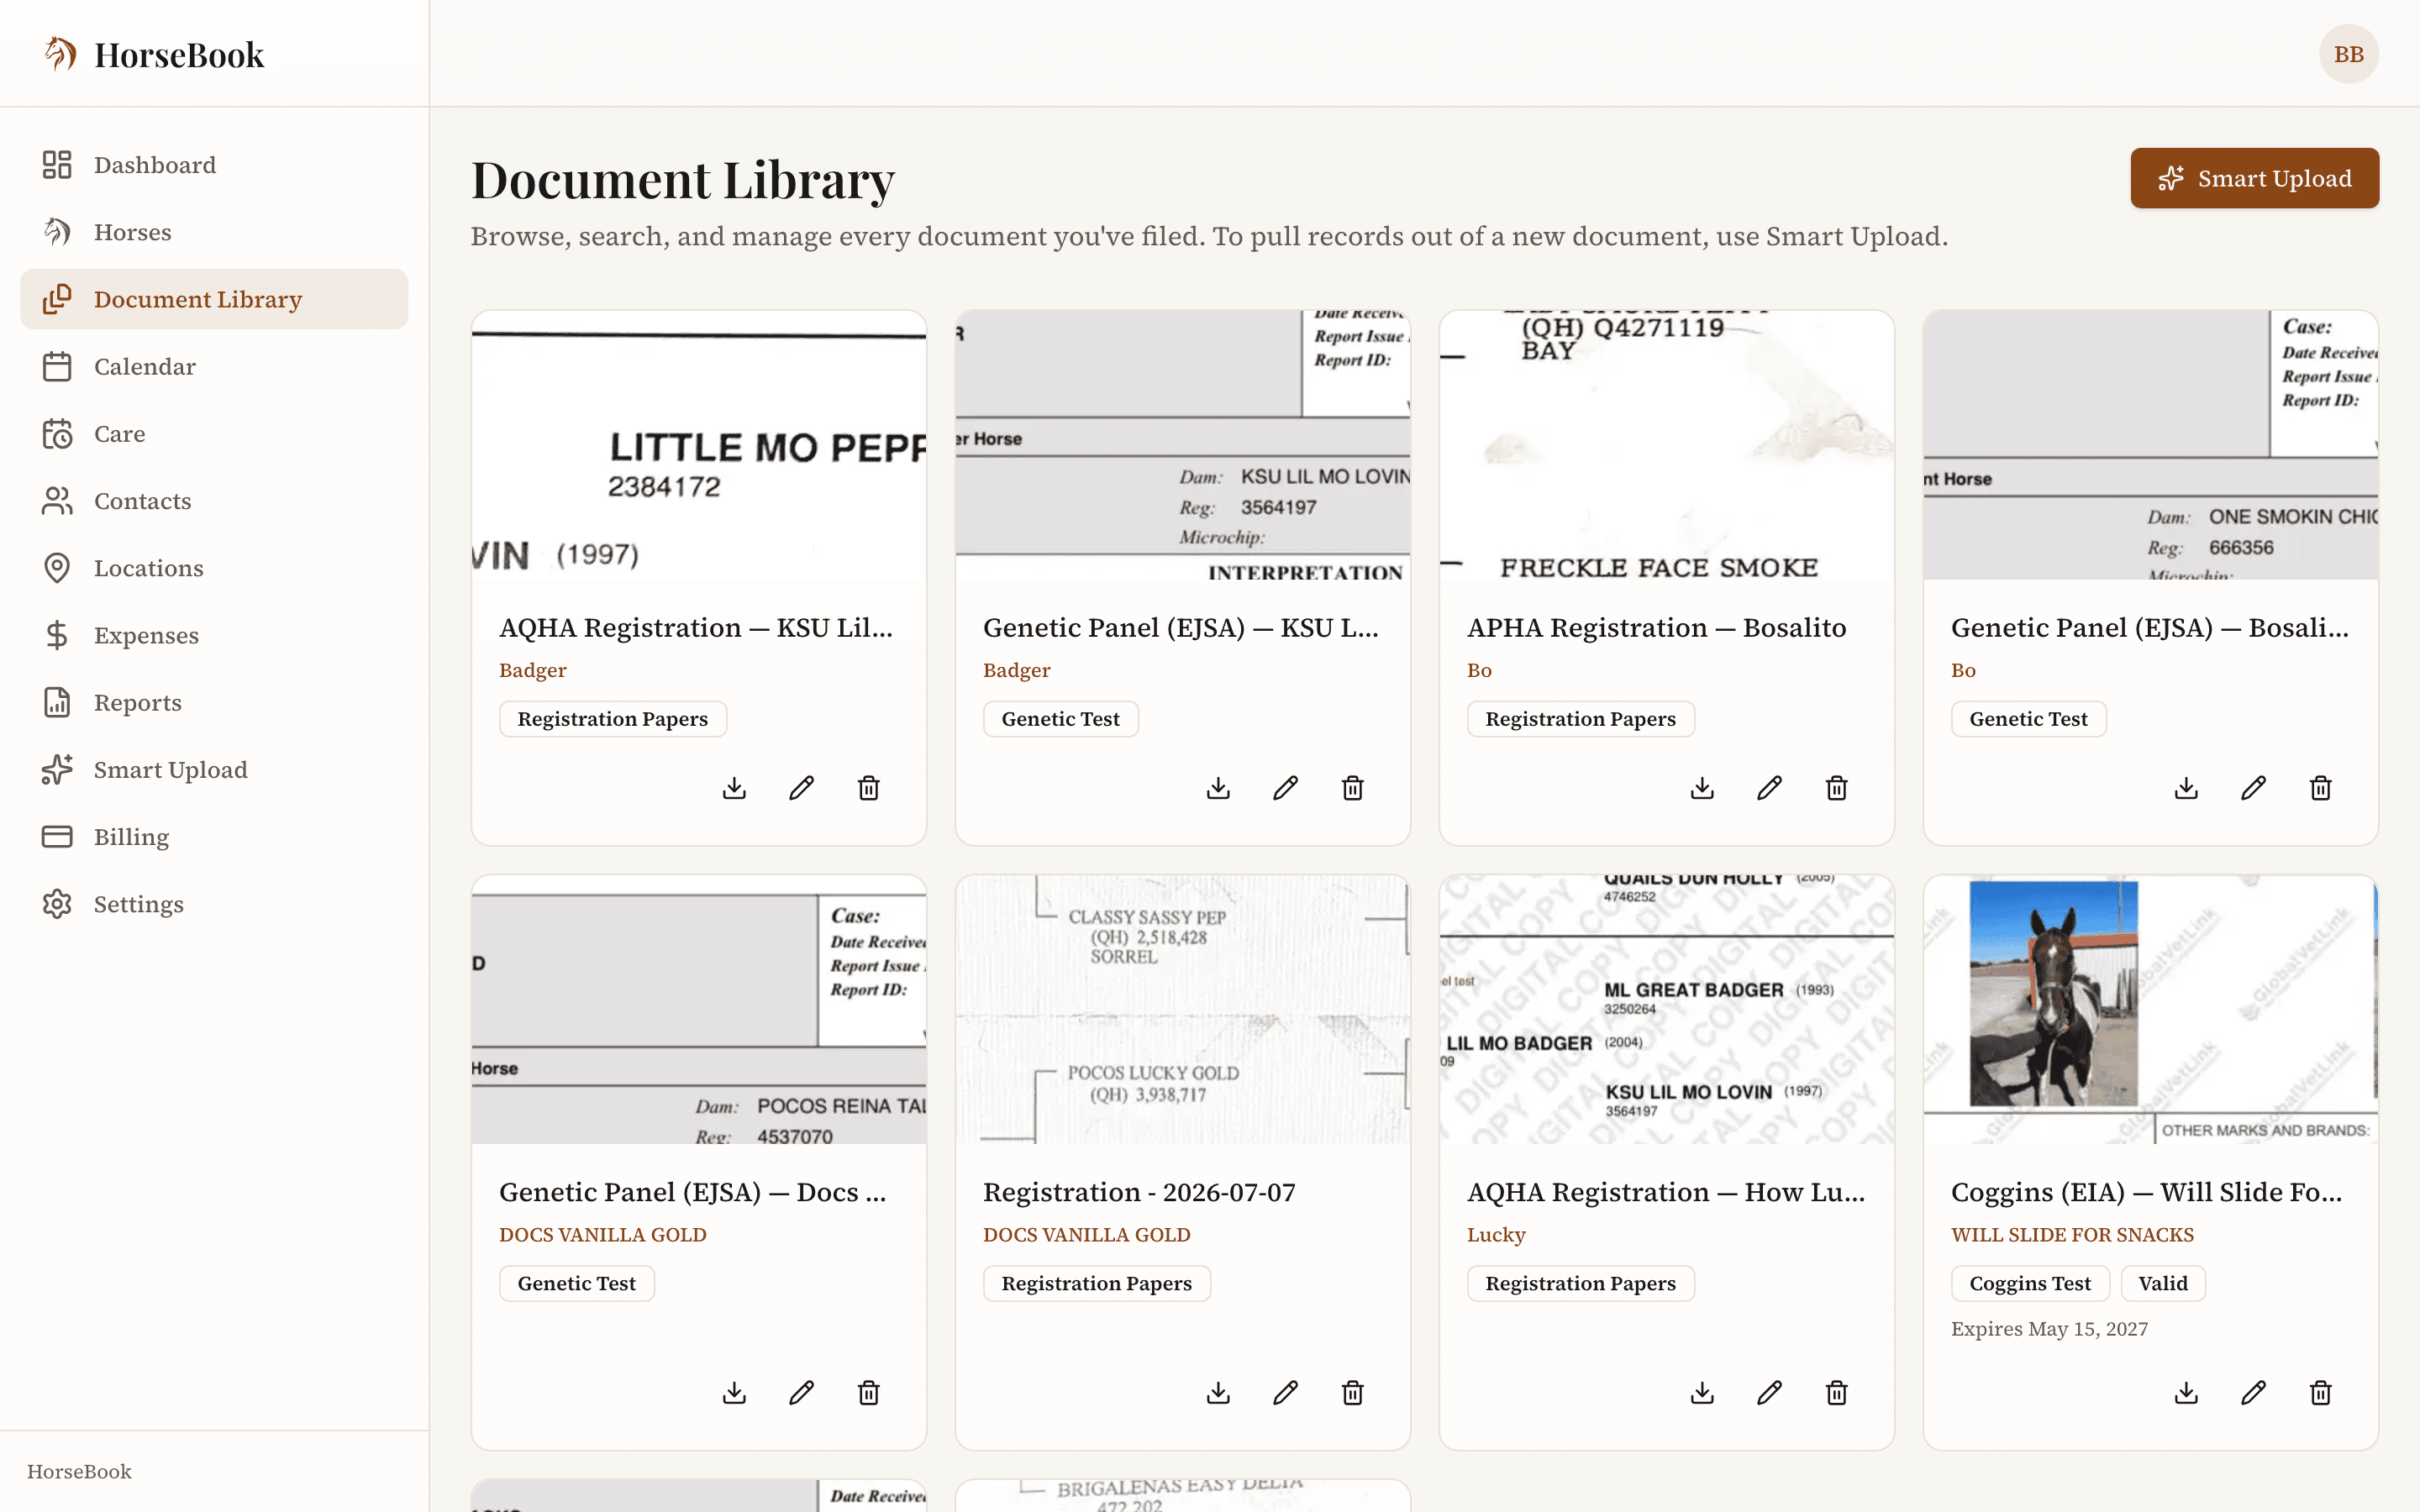Download the APHA Registration Bosalito document
The width and height of the screenshot is (2420, 1512).
click(1702, 788)
